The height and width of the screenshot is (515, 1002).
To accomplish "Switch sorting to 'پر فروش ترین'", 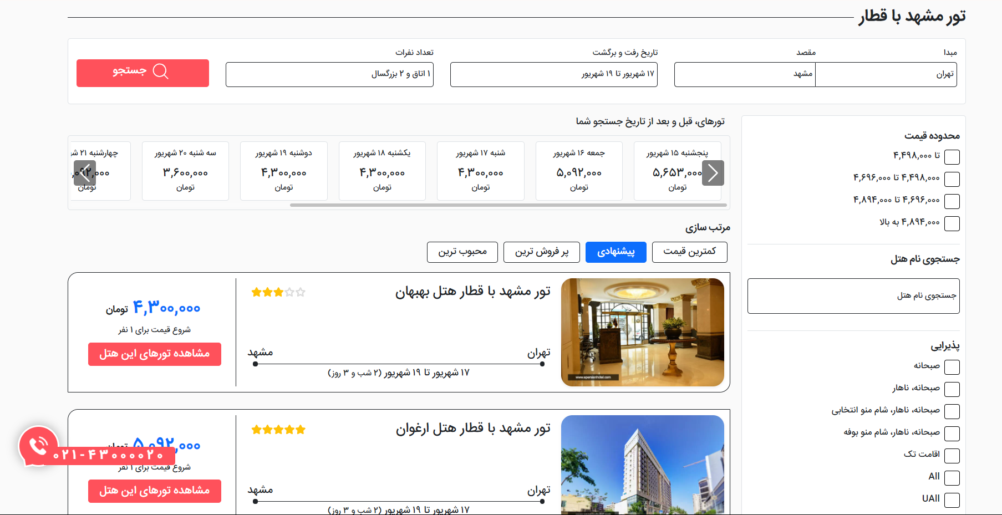I will coord(541,252).
